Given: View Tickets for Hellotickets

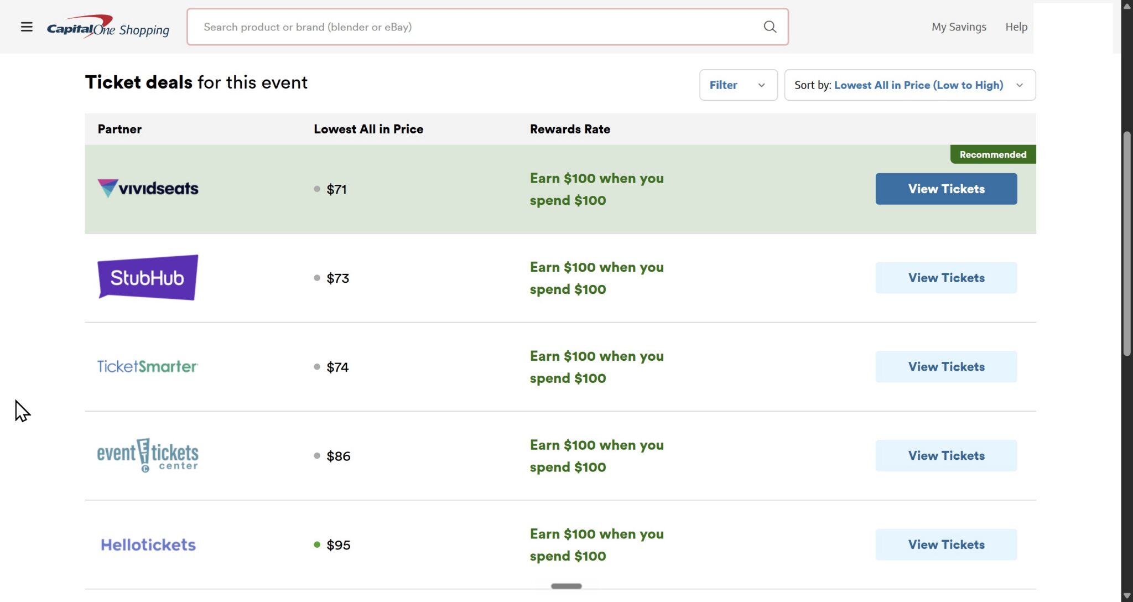Looking at the screenshot, I should 946,544.
